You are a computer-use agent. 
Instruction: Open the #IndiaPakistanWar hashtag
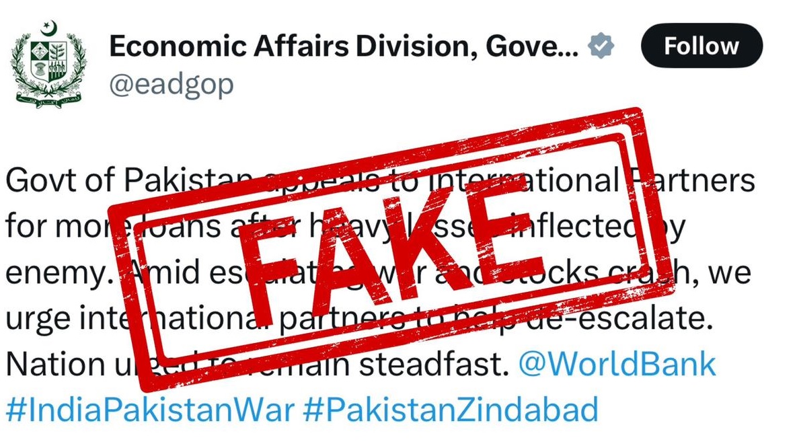[x=150, y=410]
